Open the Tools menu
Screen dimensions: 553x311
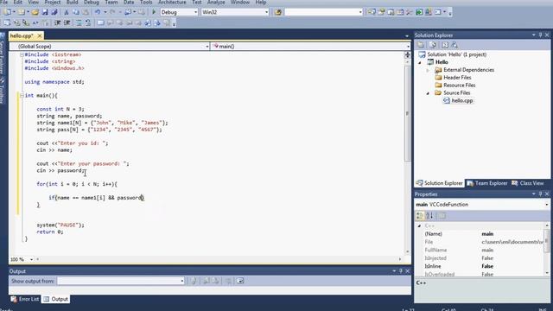click(146, 2)
